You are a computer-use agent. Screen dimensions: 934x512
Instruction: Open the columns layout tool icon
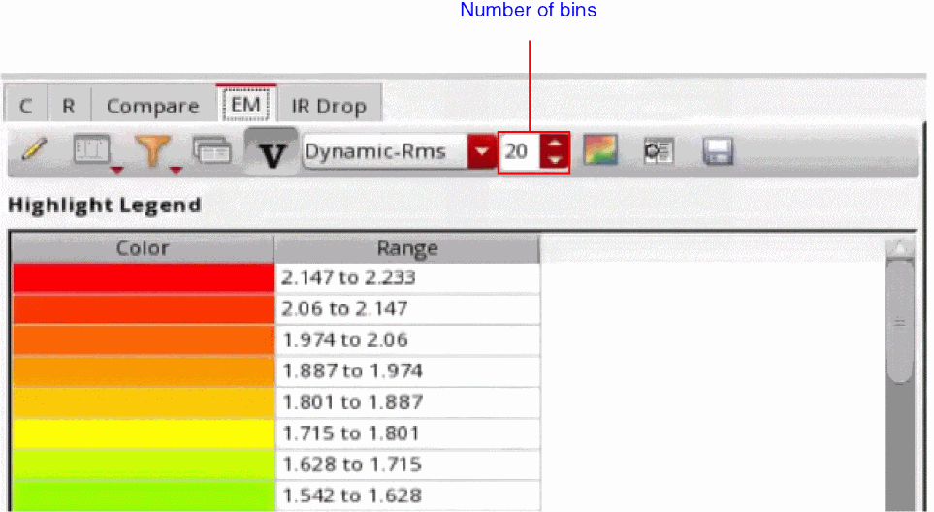91,148
